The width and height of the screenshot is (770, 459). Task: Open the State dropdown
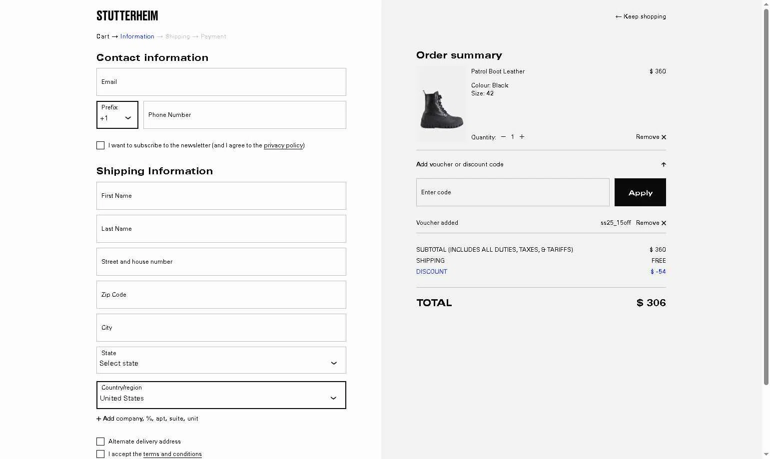click(x=221, y=360)
